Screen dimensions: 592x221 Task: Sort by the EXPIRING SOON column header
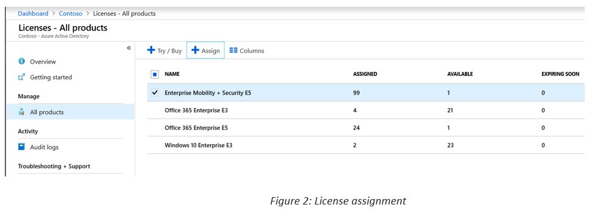click(560, 74)
